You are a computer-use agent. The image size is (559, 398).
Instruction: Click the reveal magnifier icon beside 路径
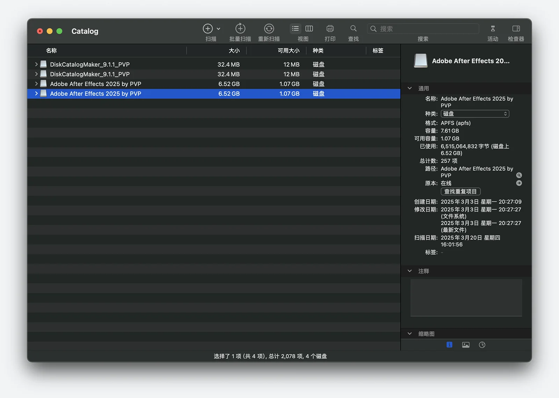[519, 175]
